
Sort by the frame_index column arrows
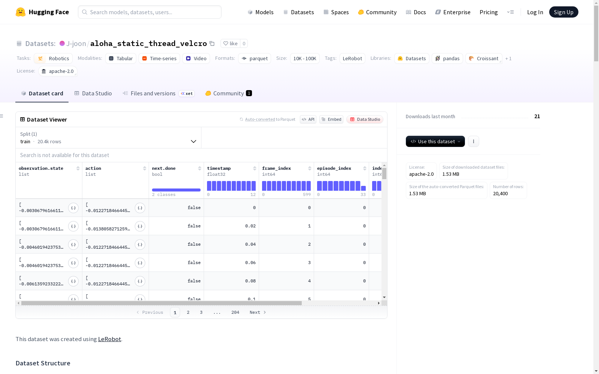pyautogui.click(x=310, y=168)
